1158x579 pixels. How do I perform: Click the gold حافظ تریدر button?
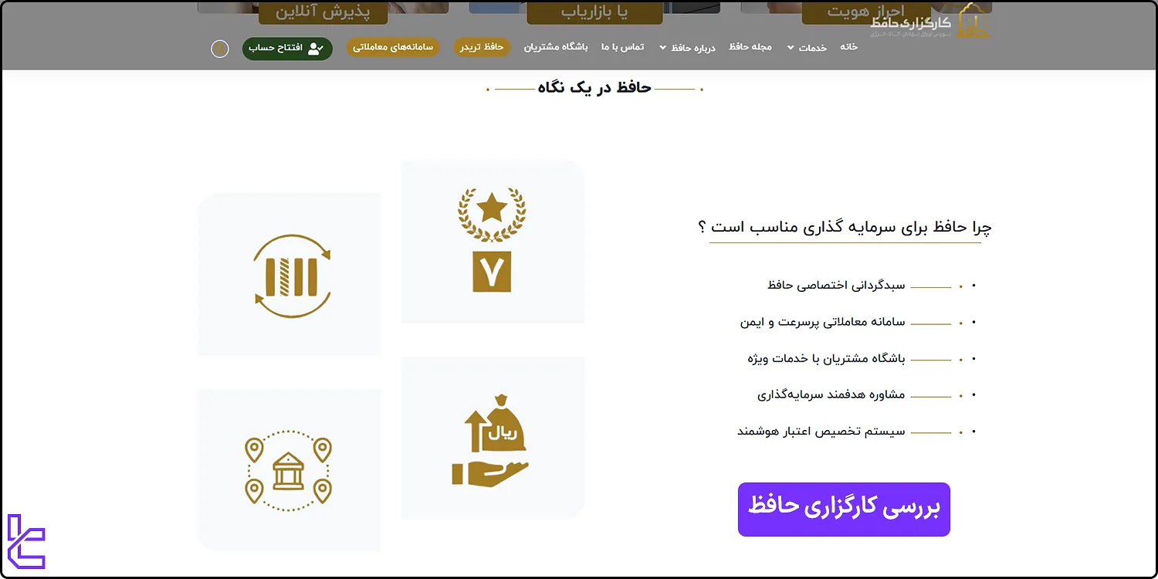click(482, 47)
